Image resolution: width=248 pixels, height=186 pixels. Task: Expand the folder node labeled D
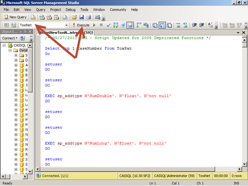click(16, 60)
